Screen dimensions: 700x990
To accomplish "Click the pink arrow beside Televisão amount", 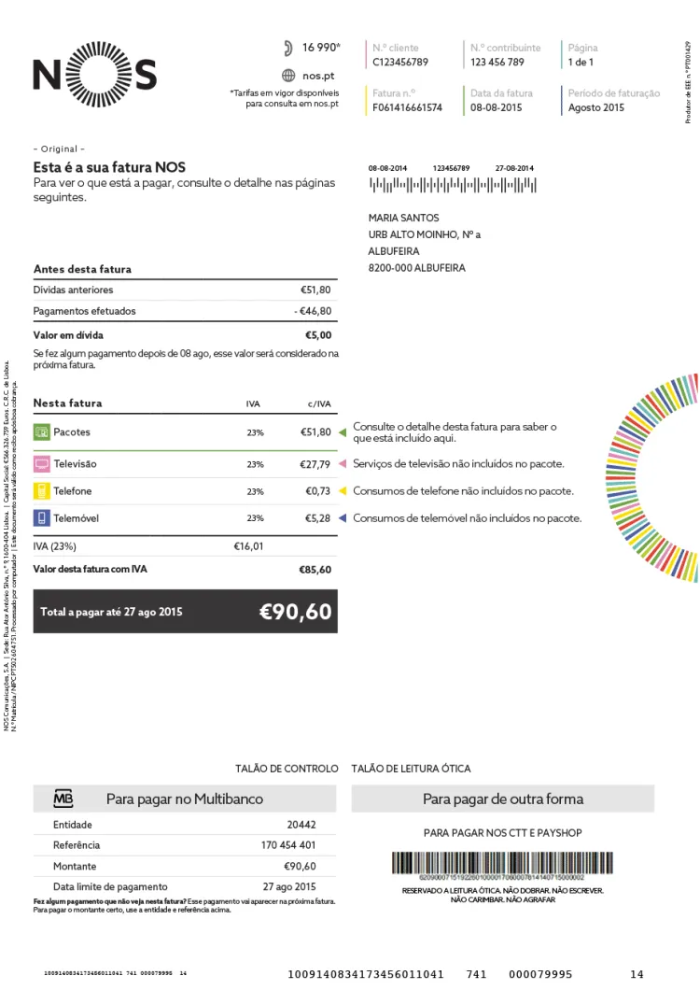I will coord(343,464).
